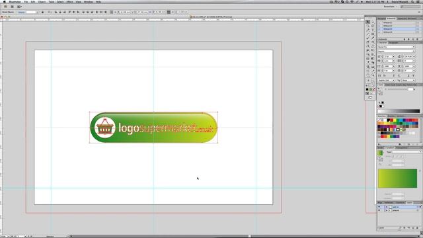The height and width of the screenshot is (238, 423).
Task: Hide the bottom layer via eye icon
Action: [x=379, y=210]
